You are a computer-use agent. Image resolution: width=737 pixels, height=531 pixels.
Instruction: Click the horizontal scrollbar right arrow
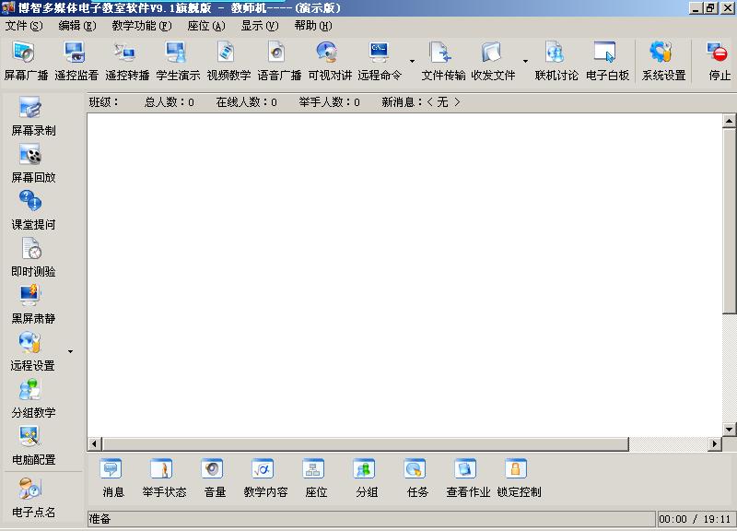(x=714, y=444)
